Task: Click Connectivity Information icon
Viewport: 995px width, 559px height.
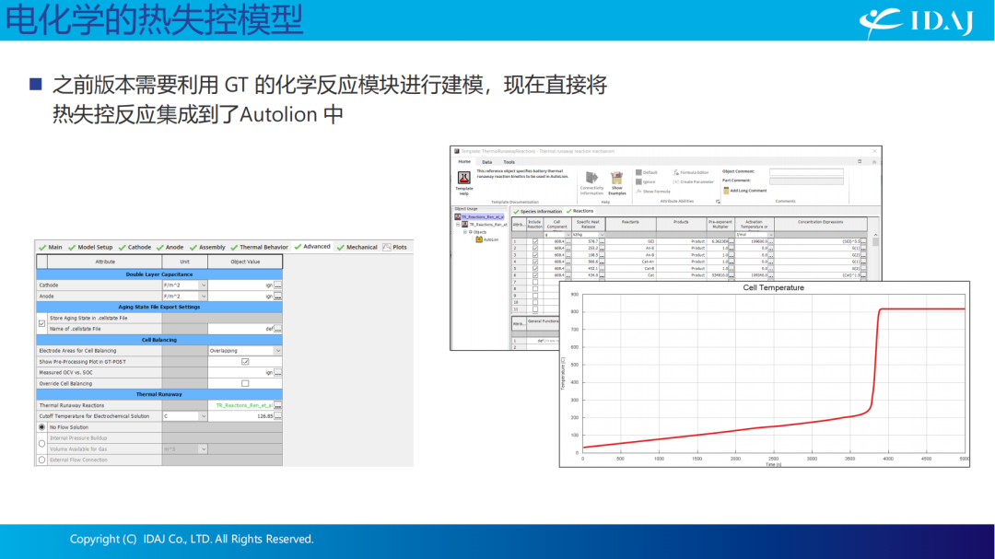Action: point(591,178)
